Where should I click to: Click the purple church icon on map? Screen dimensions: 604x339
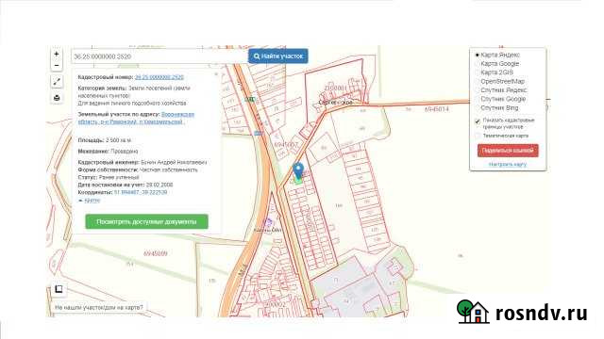268,222
